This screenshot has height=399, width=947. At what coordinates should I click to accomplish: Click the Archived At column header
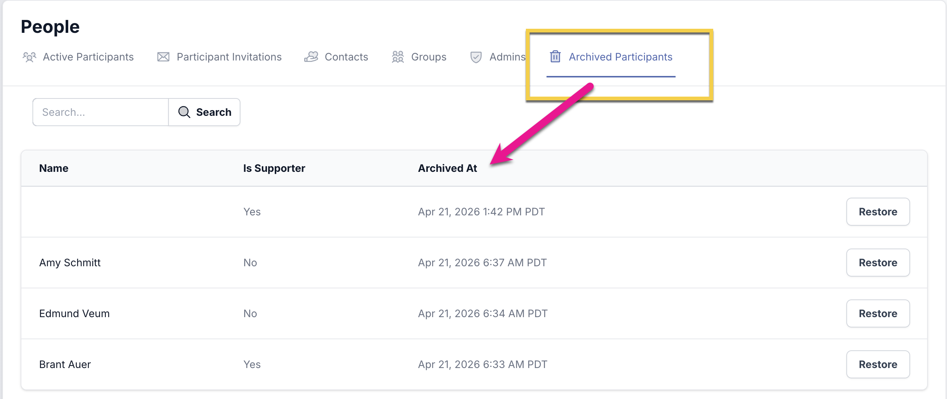[447, 168]
